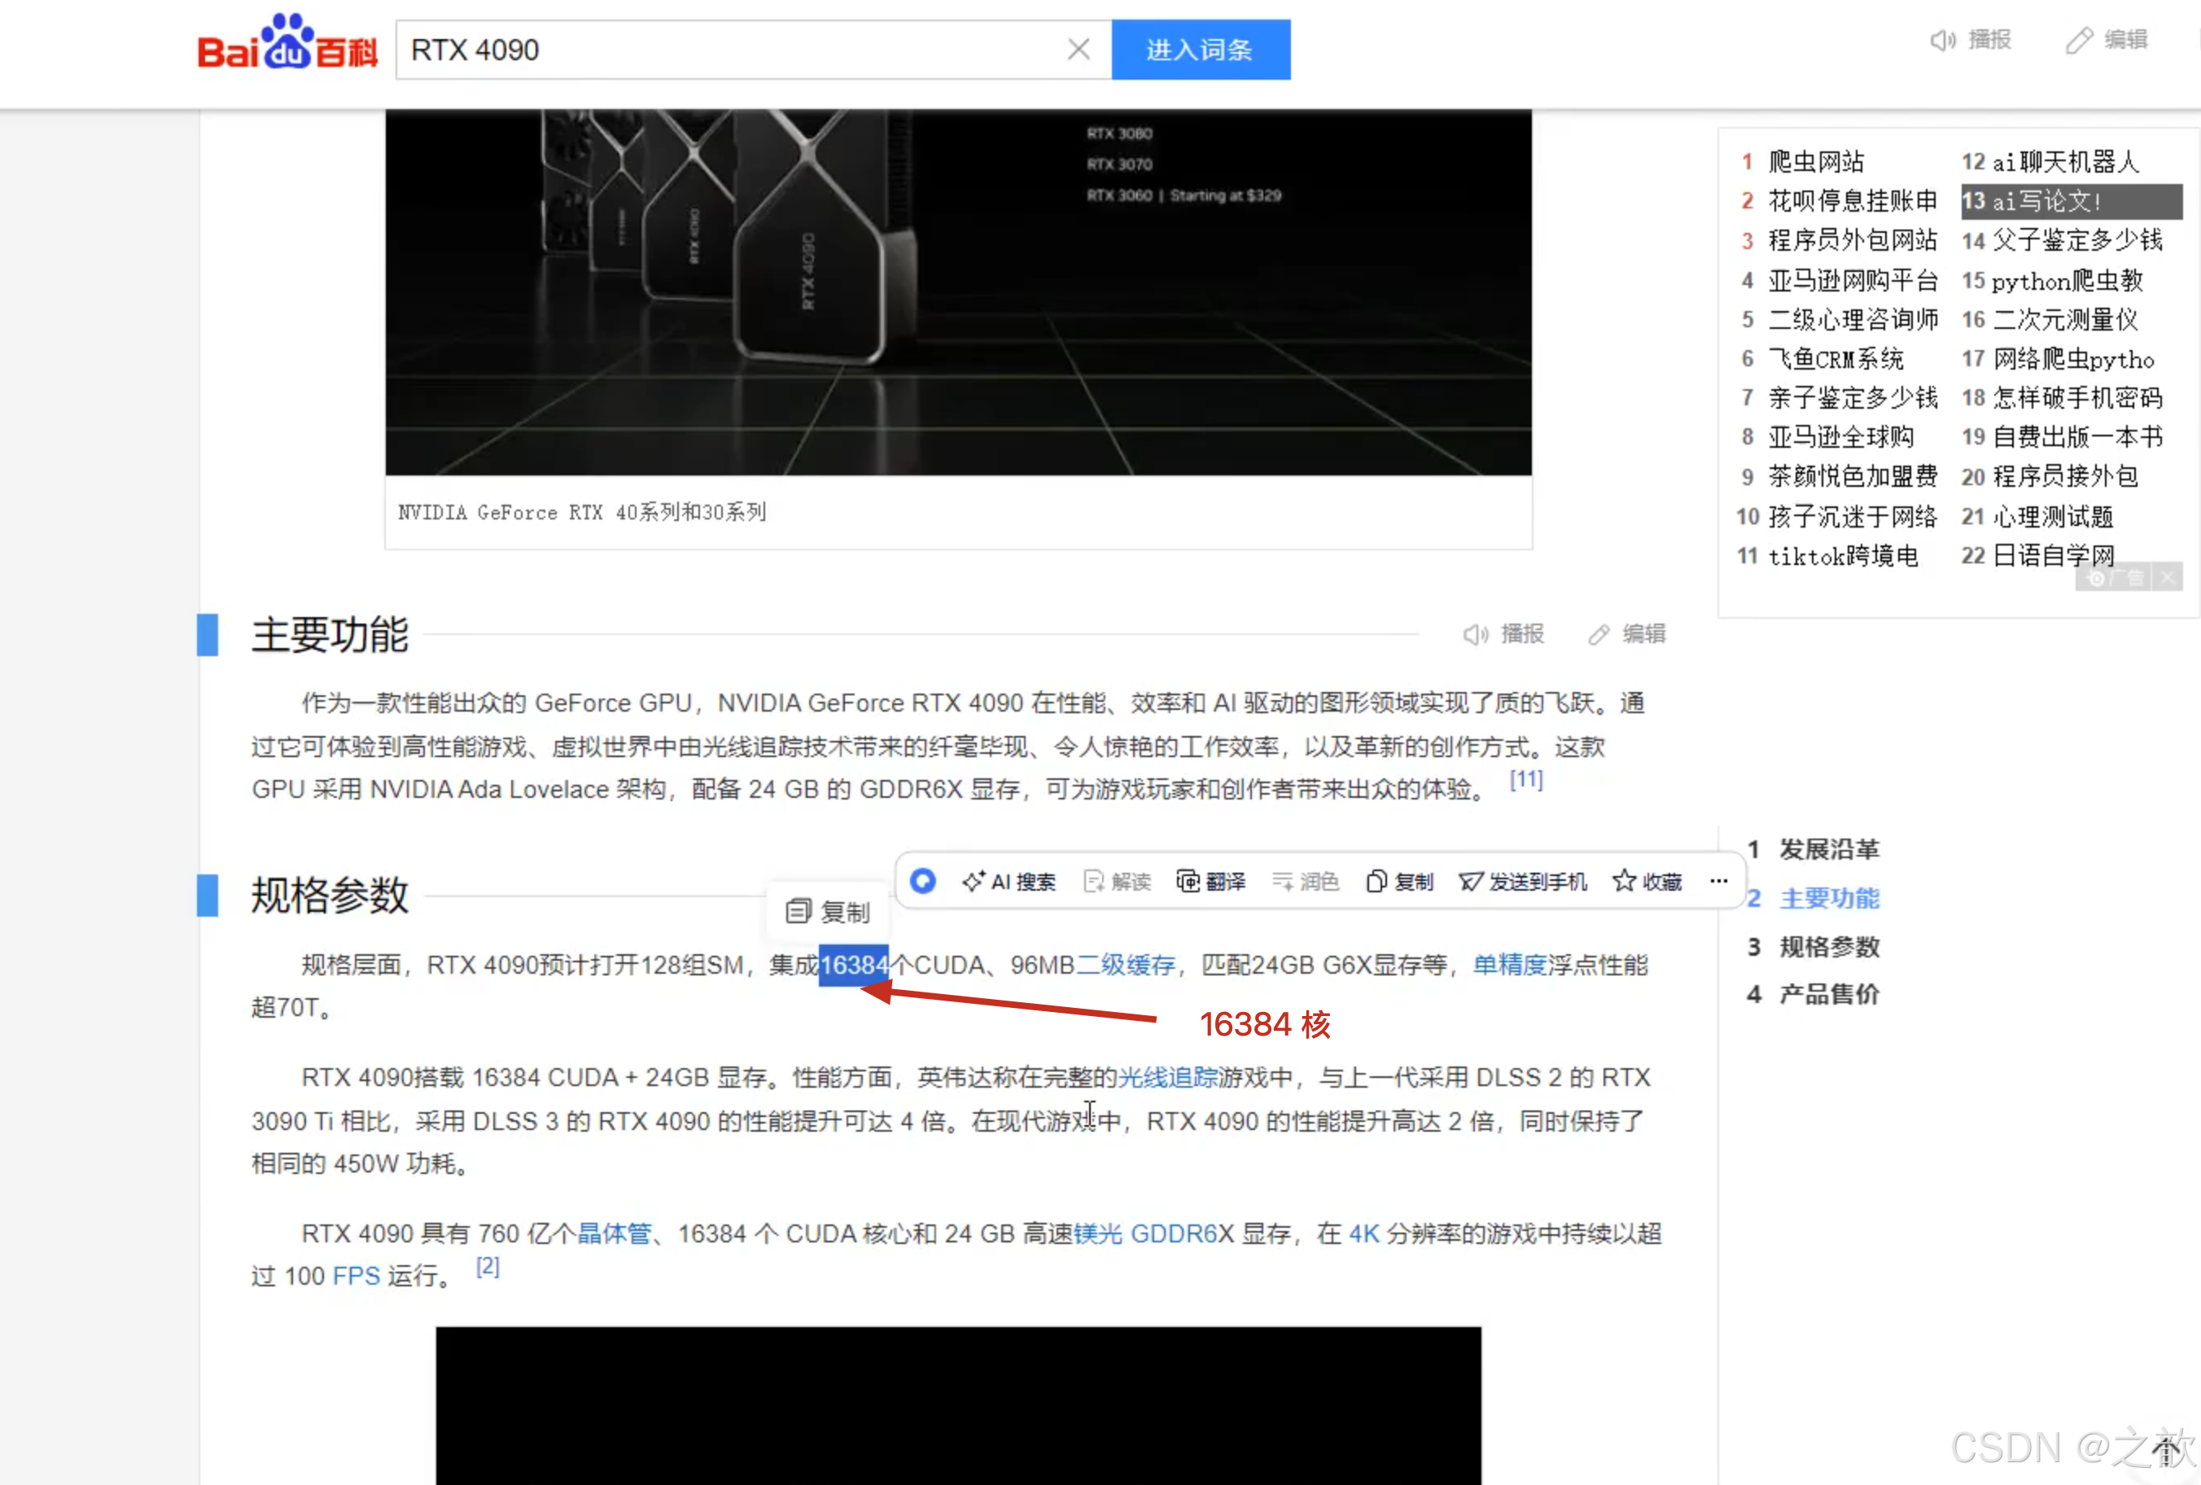Jump to 发展沿革 in table of contents
This screenshot has width=2201, height=1485.
point(1829,849)
